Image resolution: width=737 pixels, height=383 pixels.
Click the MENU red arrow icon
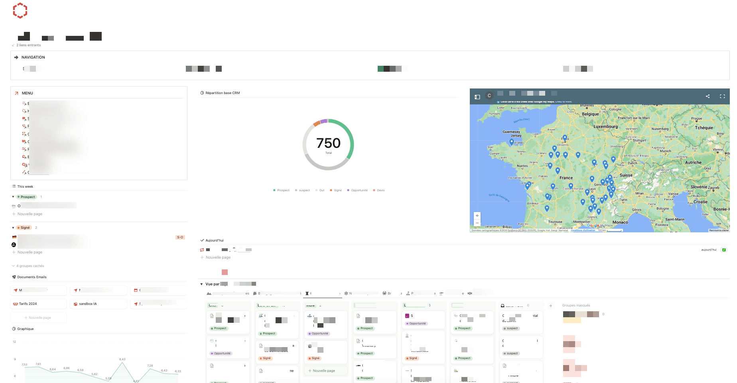click(x=16, y=93)
